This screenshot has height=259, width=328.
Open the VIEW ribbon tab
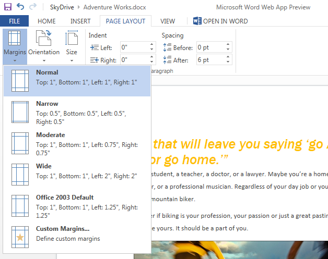[x=168, y=21]
